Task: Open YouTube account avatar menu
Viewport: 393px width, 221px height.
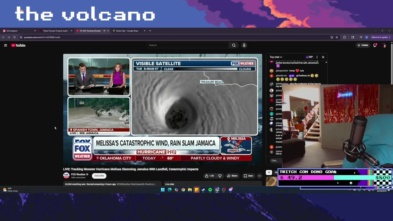Action: click(x=384, y=45)
